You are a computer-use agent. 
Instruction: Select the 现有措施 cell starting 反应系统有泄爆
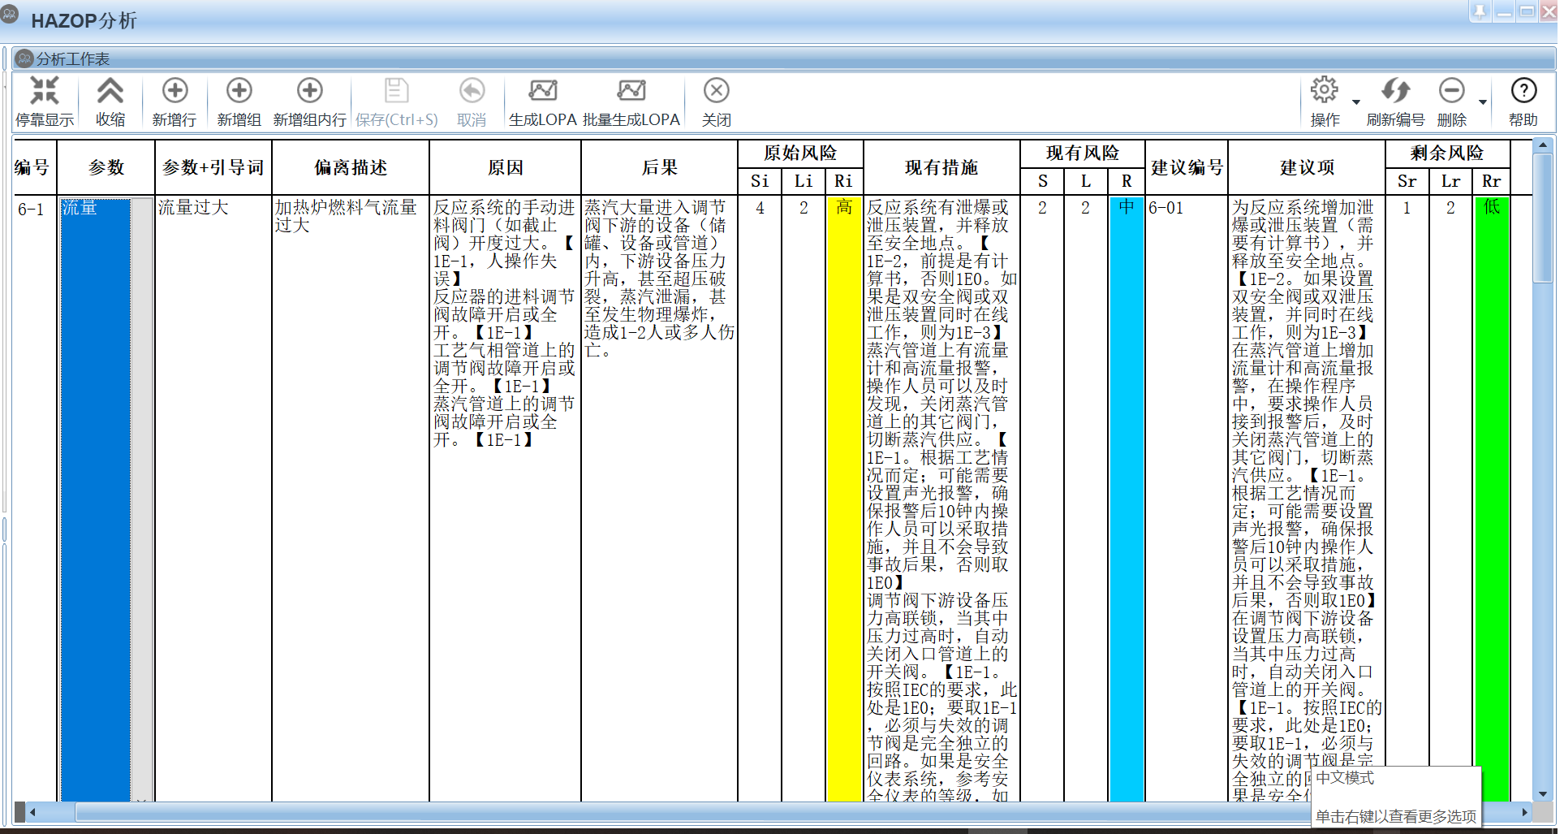(941, 499)
